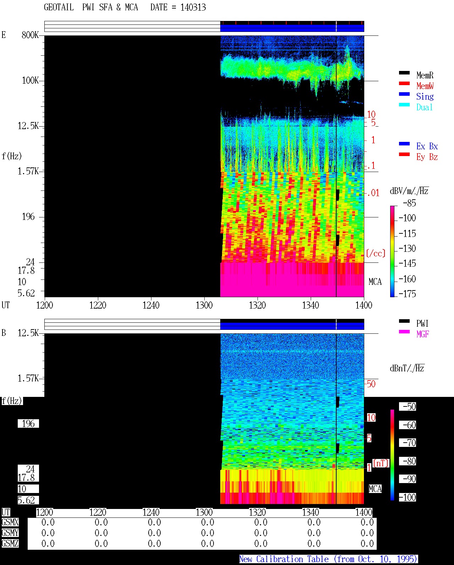Image resolution: width=454 pixels, height=565 pixels.
Task: Click the GSMX row label
Action: pyautogui.click(x=10, y=522)
